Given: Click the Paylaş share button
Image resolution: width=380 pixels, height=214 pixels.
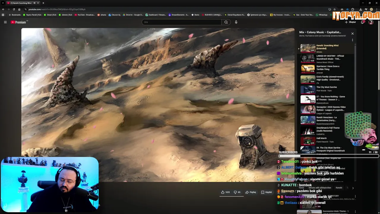Looking at the screenshot, I should tap(251, 192).
